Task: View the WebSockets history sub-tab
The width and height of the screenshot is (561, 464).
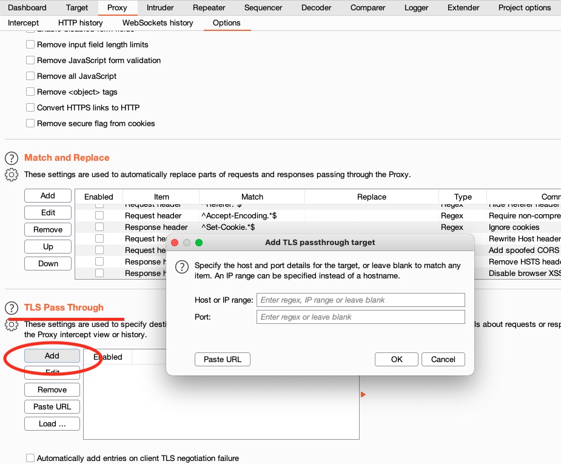Action: click(158, 23)
